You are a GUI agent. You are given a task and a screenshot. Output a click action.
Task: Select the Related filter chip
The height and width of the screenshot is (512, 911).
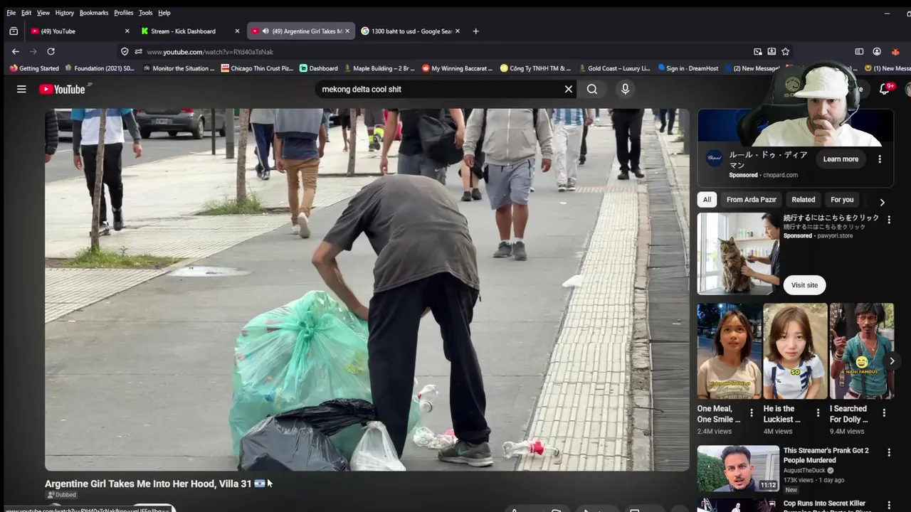click(x=803, y=200)
